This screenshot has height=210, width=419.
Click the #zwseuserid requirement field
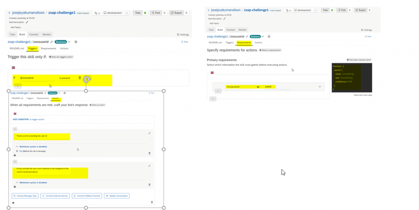(239, 87)
